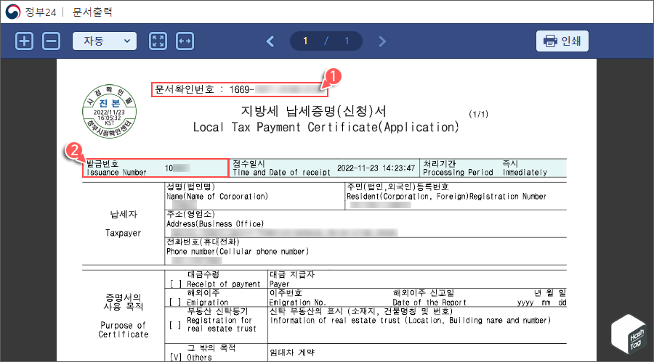Click the 처리기간 Processing Period label

458,168
